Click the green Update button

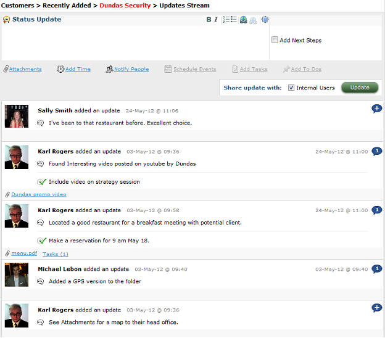(x=360, y=88)
